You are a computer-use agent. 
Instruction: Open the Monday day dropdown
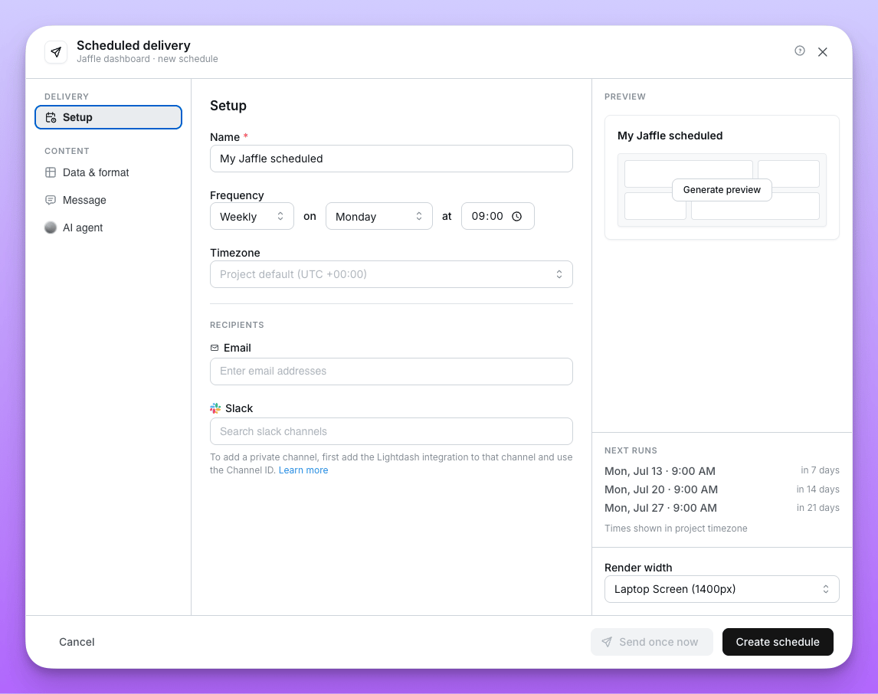click(x=379, y=217)
